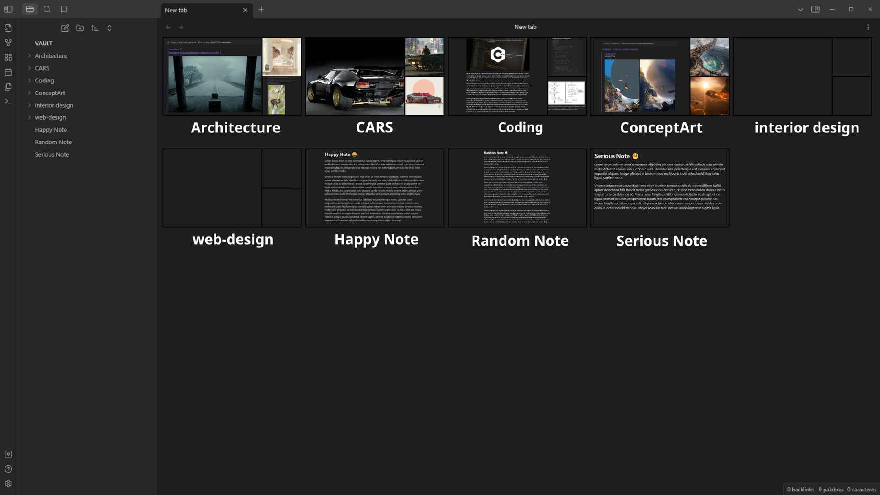Image resolution: width=880 pixels, height=495 pixels.
Task: Open Obsidian settings via the gear icon
Action: [8, 483]
